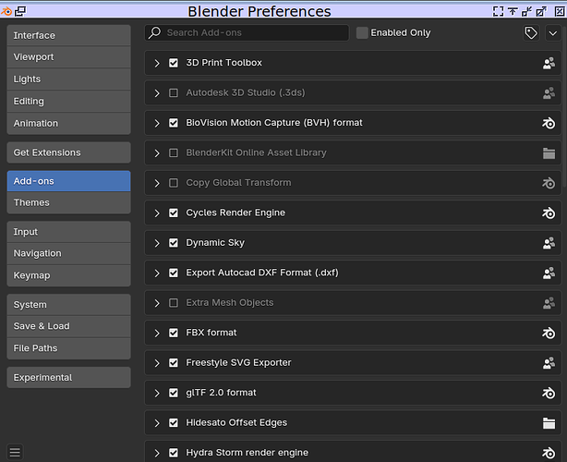Screen dimensions: 567x462
Task: Click the Search Add-ons field
Action: 247,33
